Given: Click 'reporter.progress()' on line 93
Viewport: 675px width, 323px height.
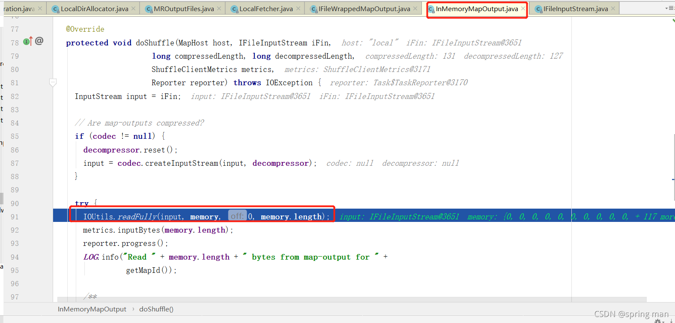Looking at the screenshot, I should point(123,243).
